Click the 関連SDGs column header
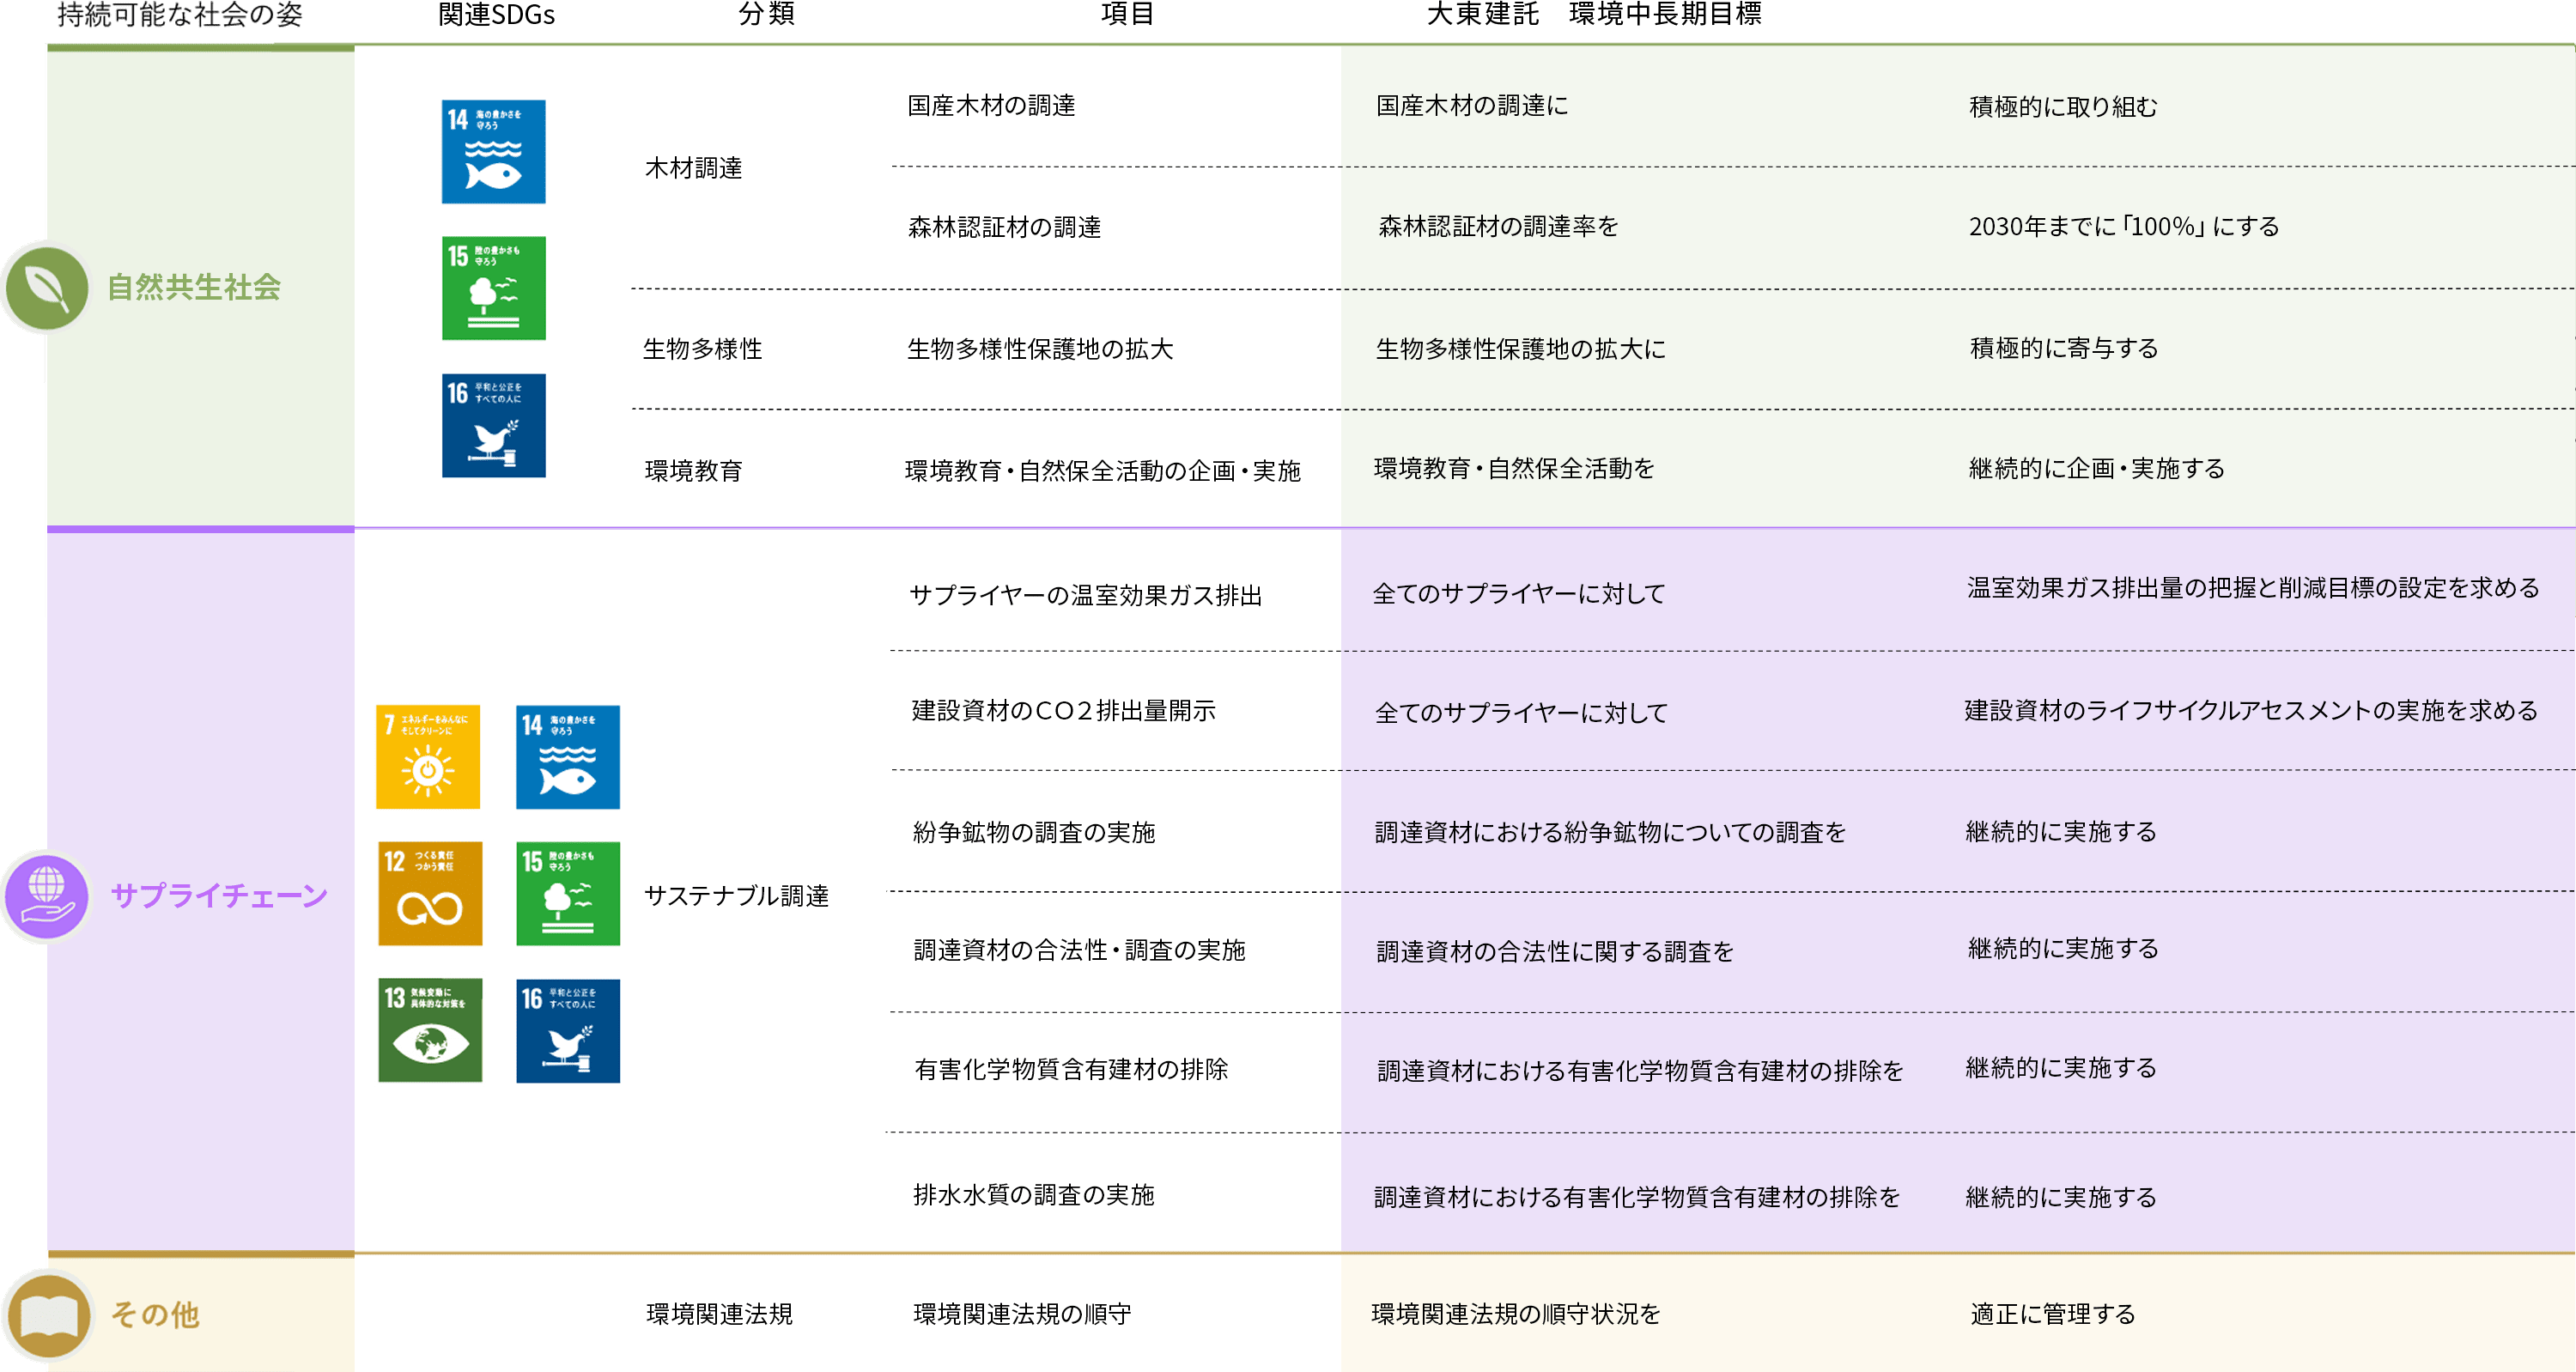 [496, 15]
